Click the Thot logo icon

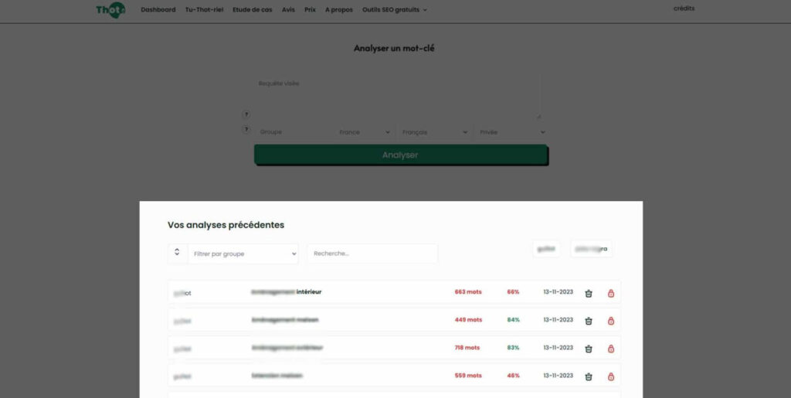pos(110,10)
